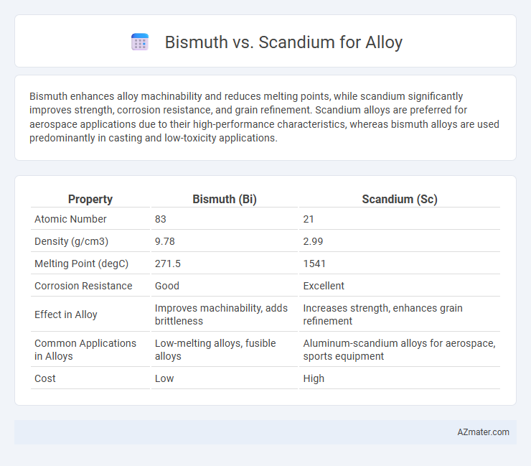
Task: Click the summary paragraph about bismuth and scandium
Action: point(264,117)
